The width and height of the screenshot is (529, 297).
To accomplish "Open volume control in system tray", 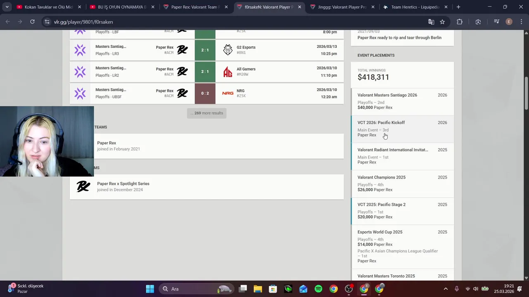I will pyautogui.click(x=476, y=289).
